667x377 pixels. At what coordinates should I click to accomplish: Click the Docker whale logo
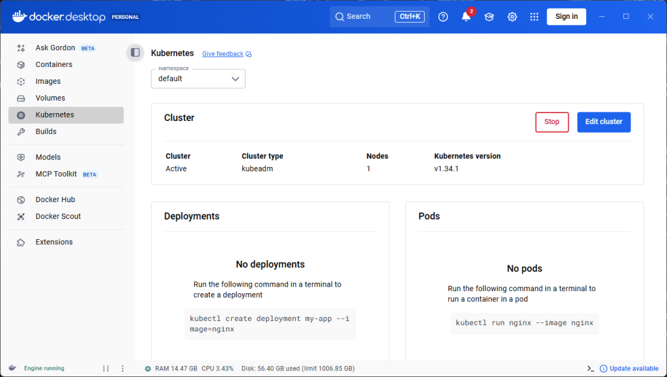click(x=20, y=16)
